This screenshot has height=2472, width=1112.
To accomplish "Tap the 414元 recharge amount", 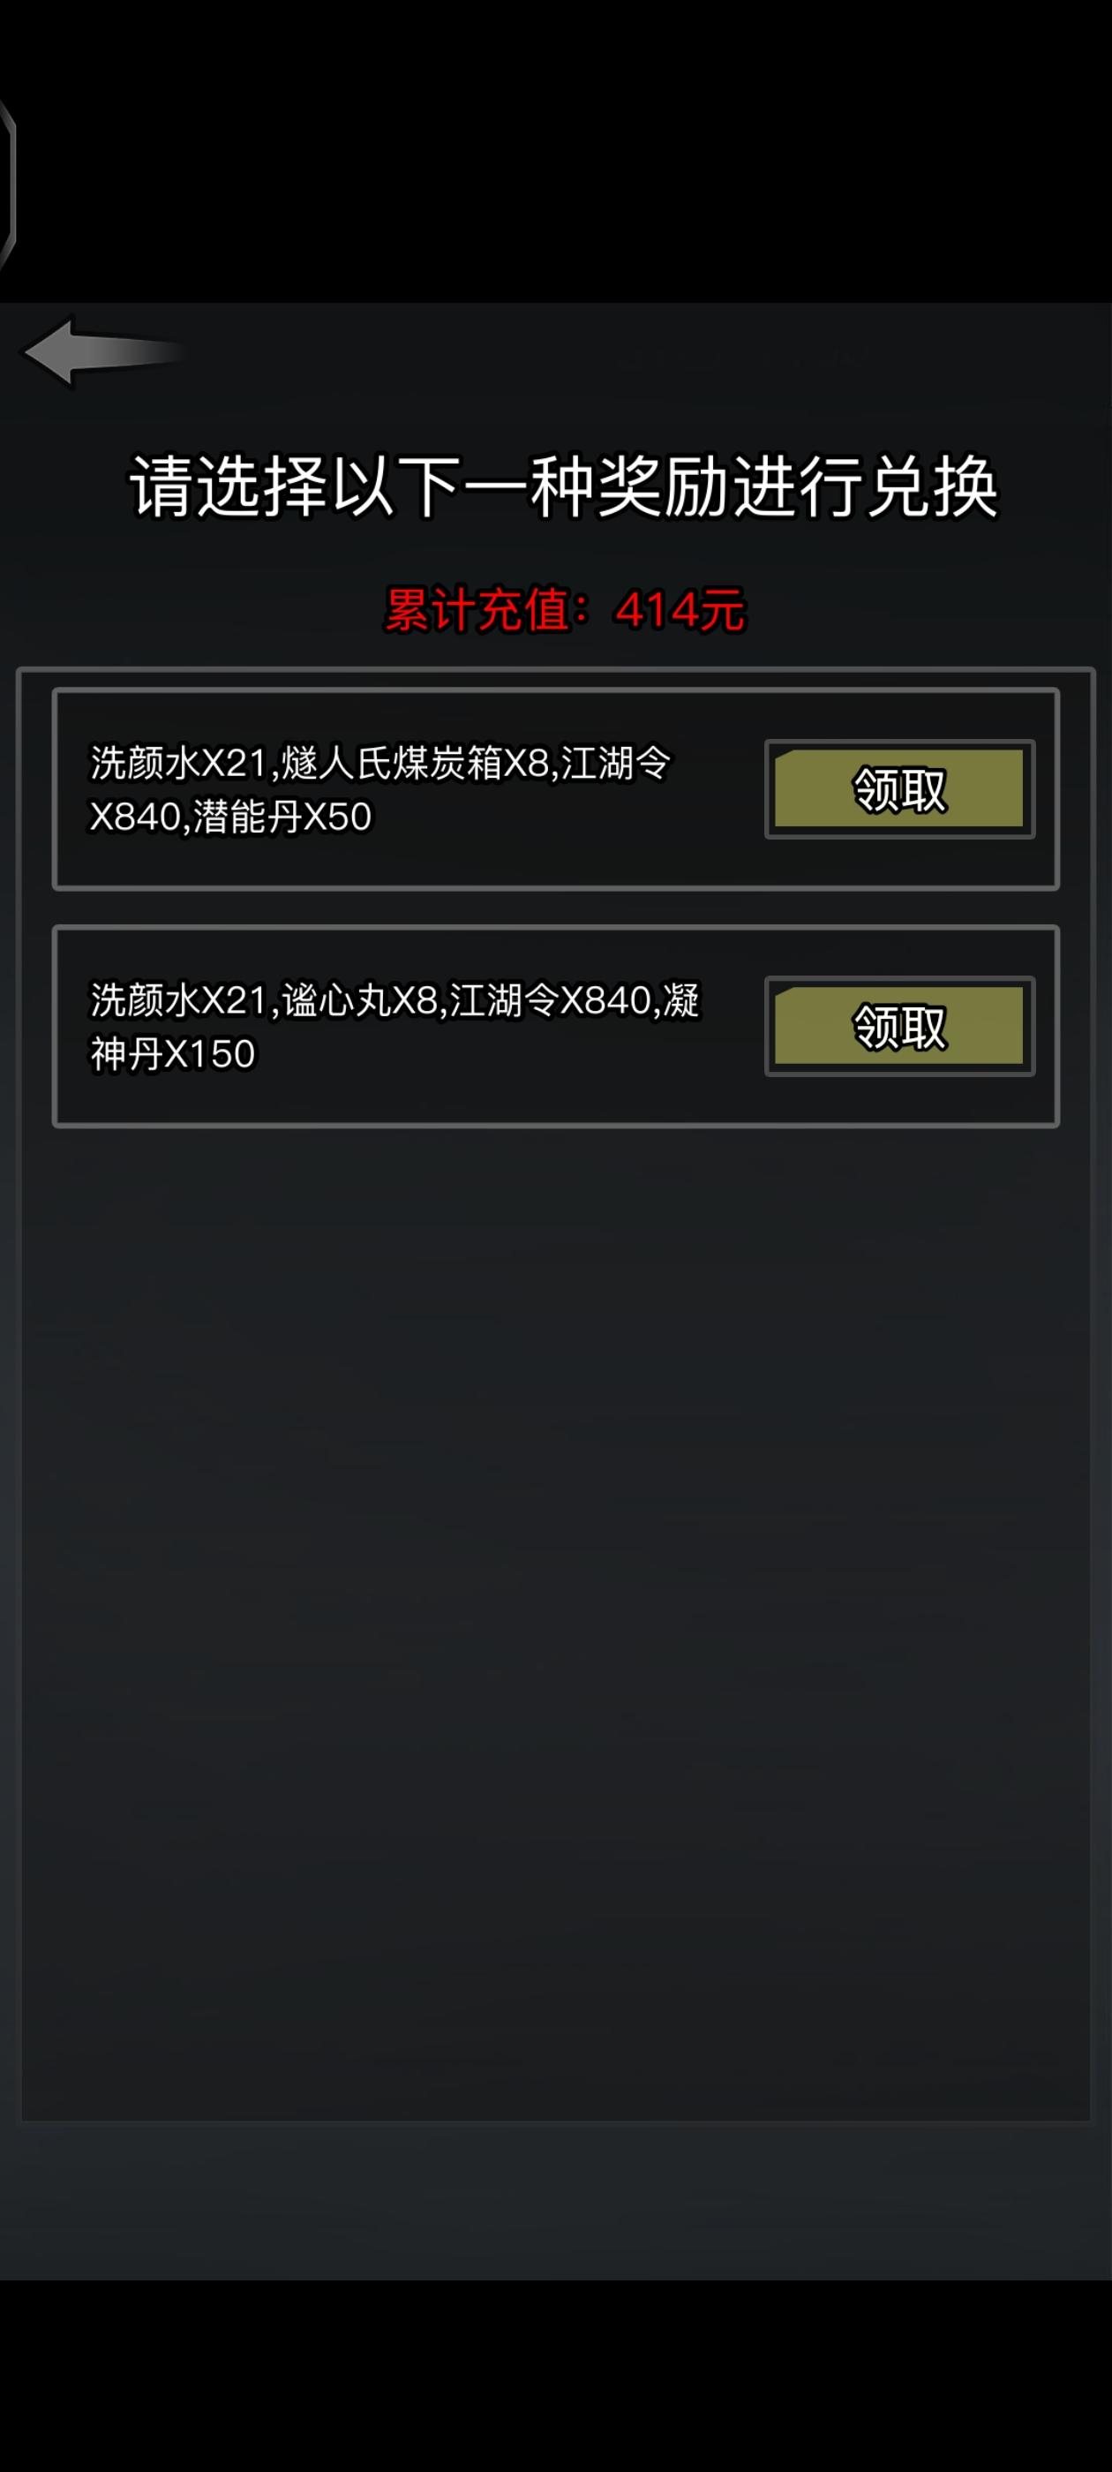I will coord(680,609).
